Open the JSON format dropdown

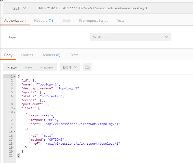pyautogui.click(x=70, y=67)
